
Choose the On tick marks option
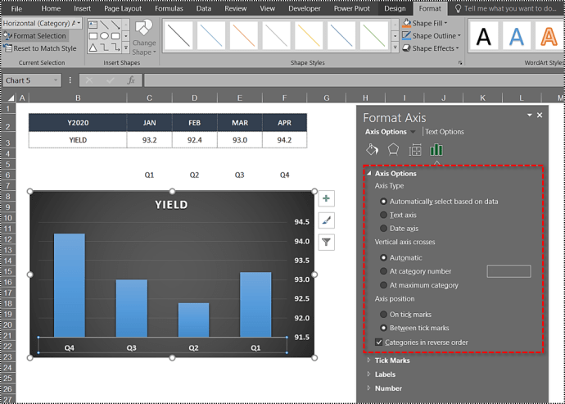pos(383,315)
